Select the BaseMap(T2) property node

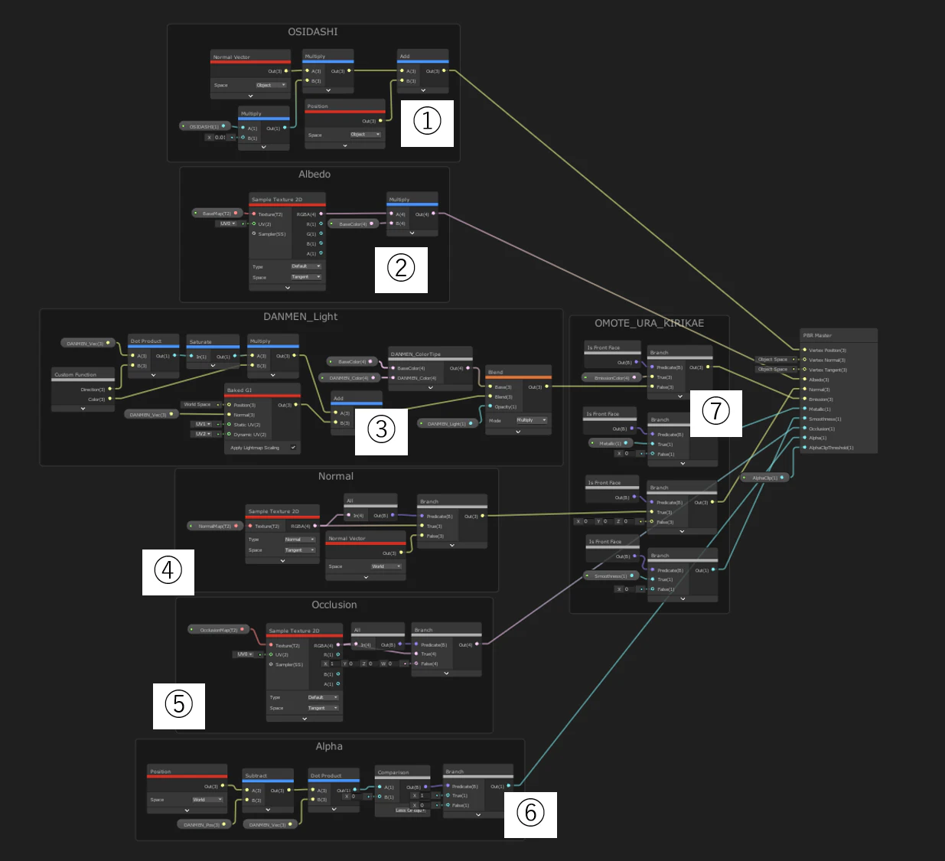point(217,214)
